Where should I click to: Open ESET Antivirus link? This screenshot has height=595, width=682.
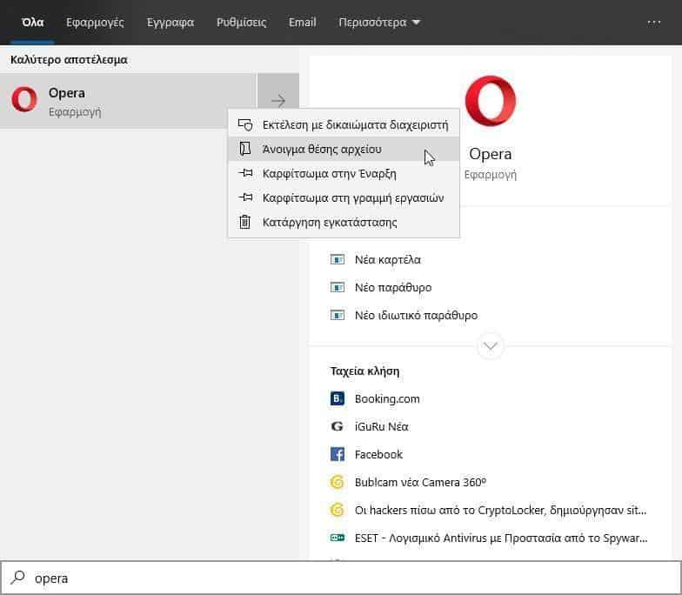pyautogui.click(x=501, y=538)
